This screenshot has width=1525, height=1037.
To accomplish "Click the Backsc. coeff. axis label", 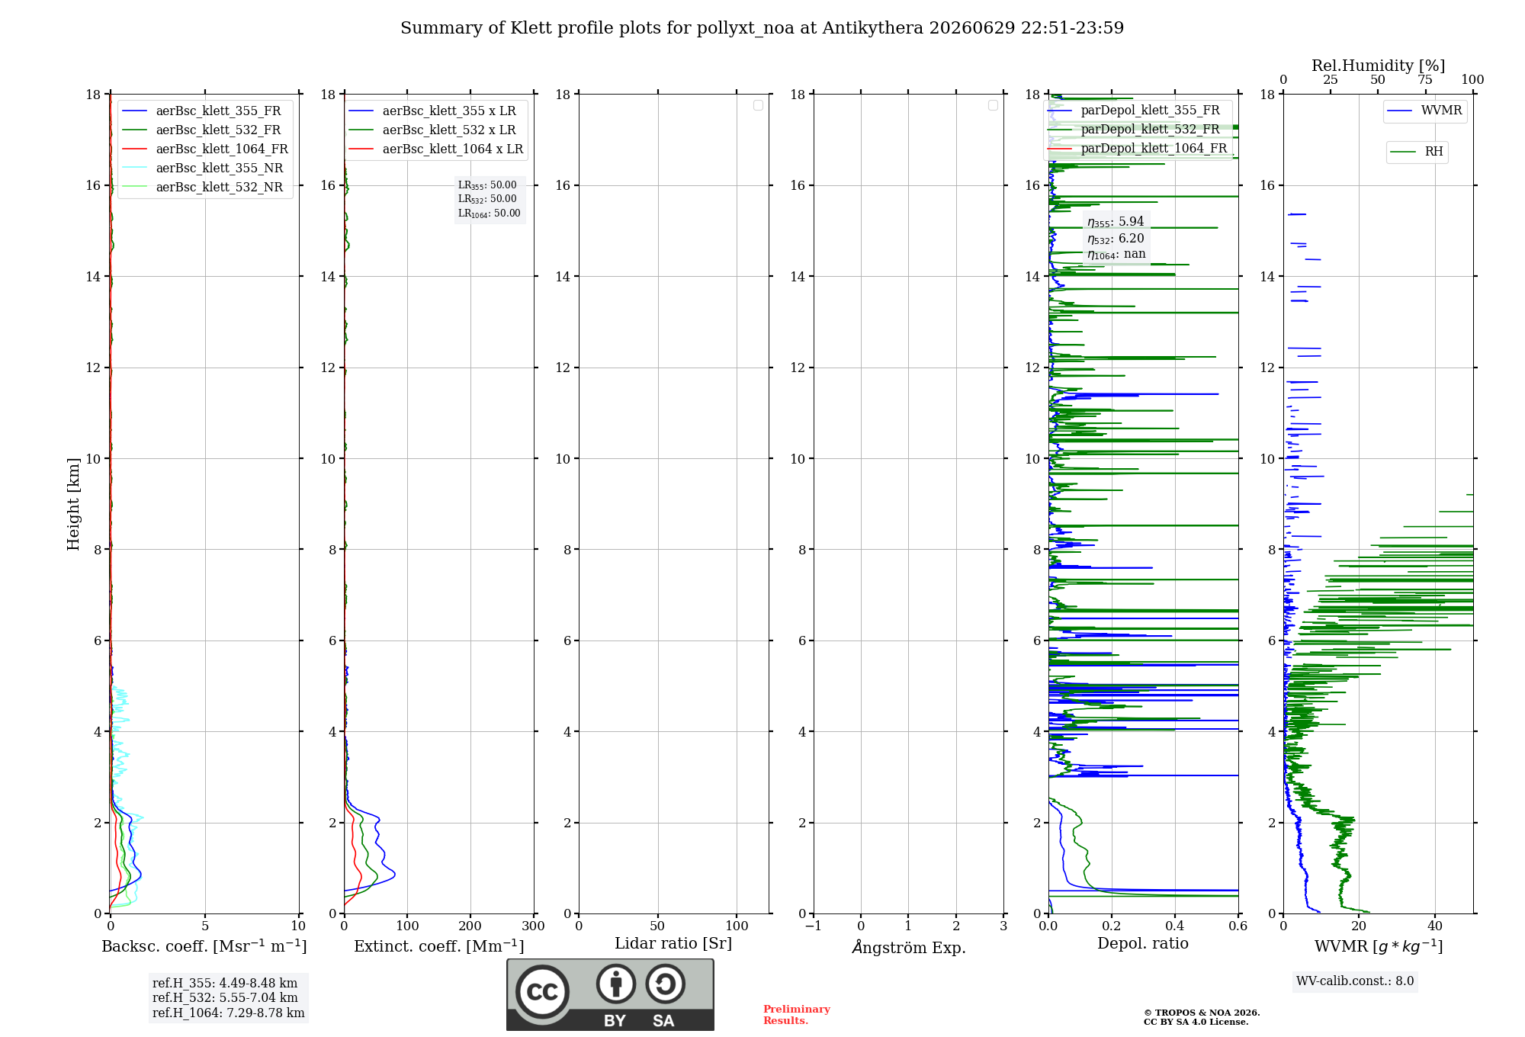I will (x=204, y=946).
